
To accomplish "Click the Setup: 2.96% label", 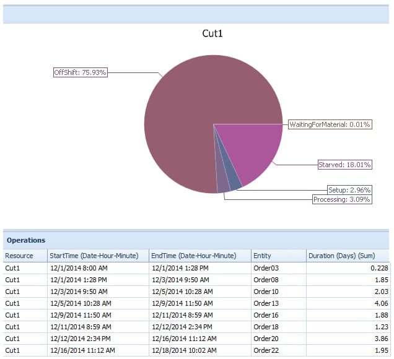I will point(349,190).
